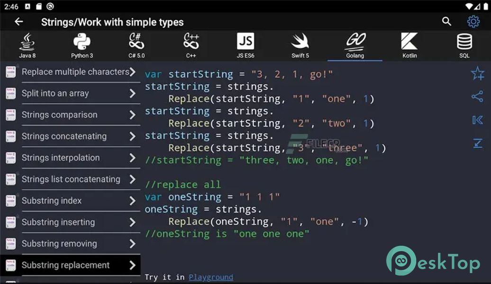Expand chevron next to Substring index

[x=132, y=201]
